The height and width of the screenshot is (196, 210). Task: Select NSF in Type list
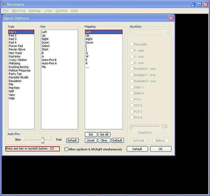21,91
